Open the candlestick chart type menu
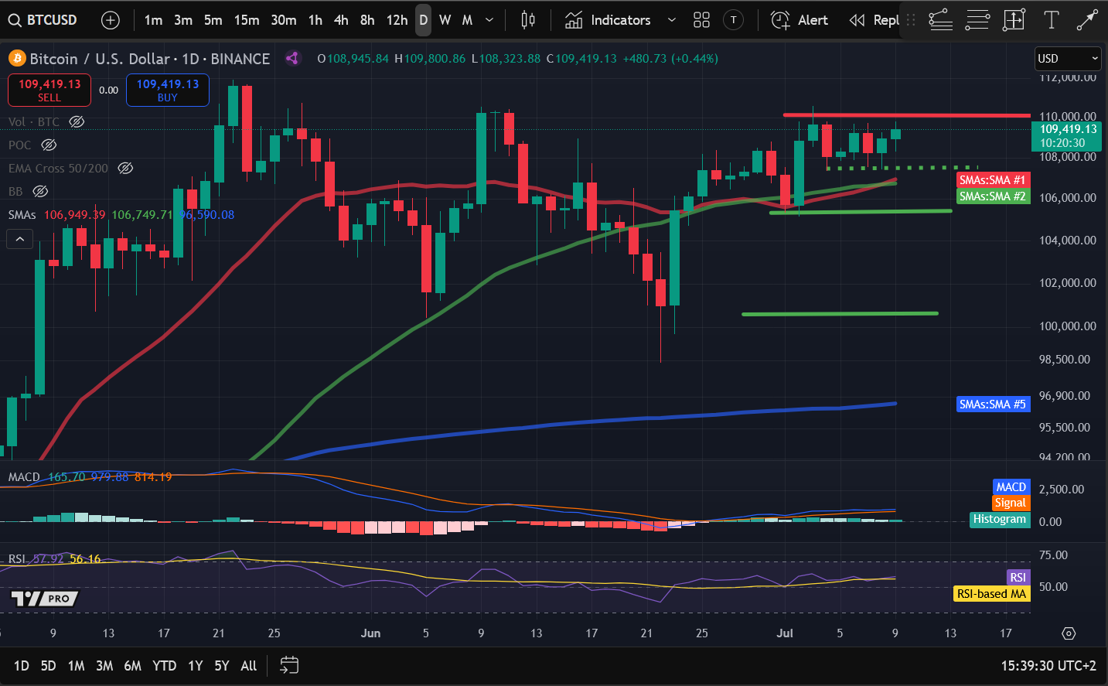Image resolution: width=1108 pixels, height=686 pixels. coord(528,20)
